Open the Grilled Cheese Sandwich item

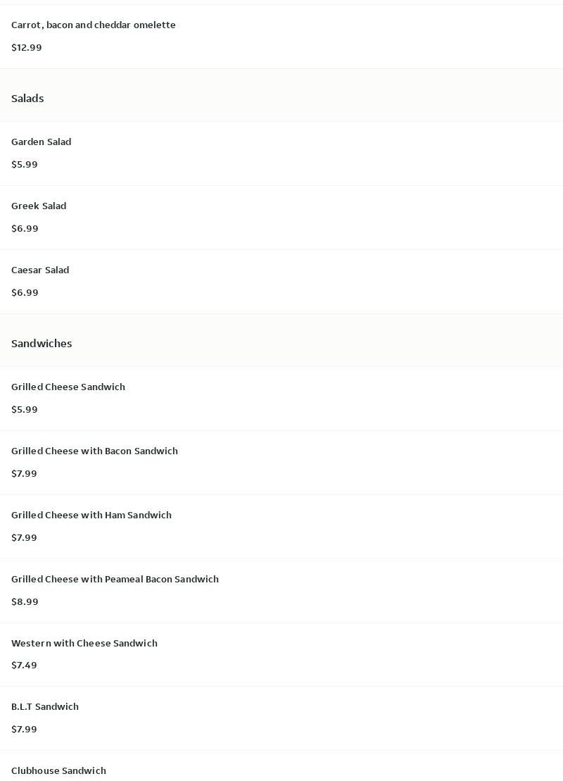click(281, 399)
